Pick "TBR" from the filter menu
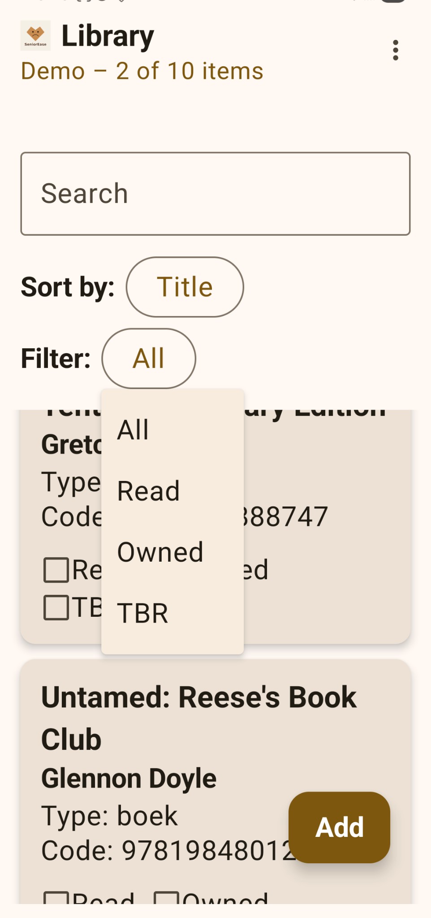 (142, 613)
